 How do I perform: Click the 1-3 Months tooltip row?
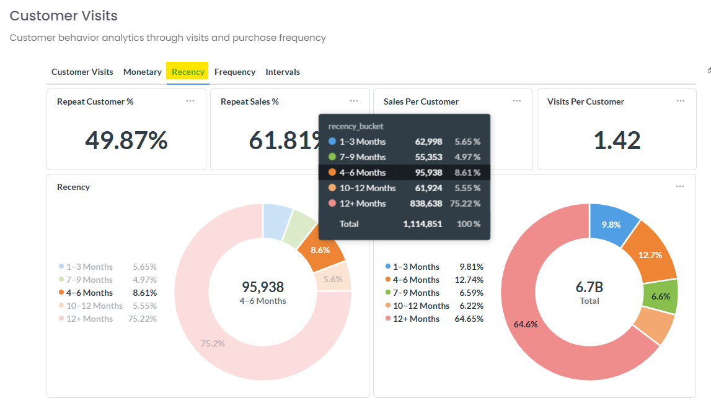pyautogui.click(x=405, y=142)
